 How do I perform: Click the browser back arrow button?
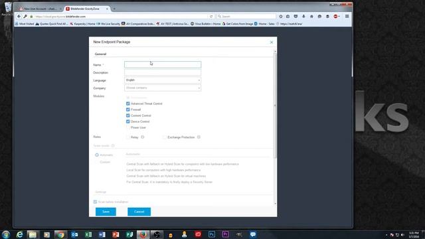pyautogui.click(x=19, y=17)
